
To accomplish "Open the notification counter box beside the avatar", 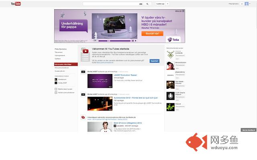I will click(242, 4).
